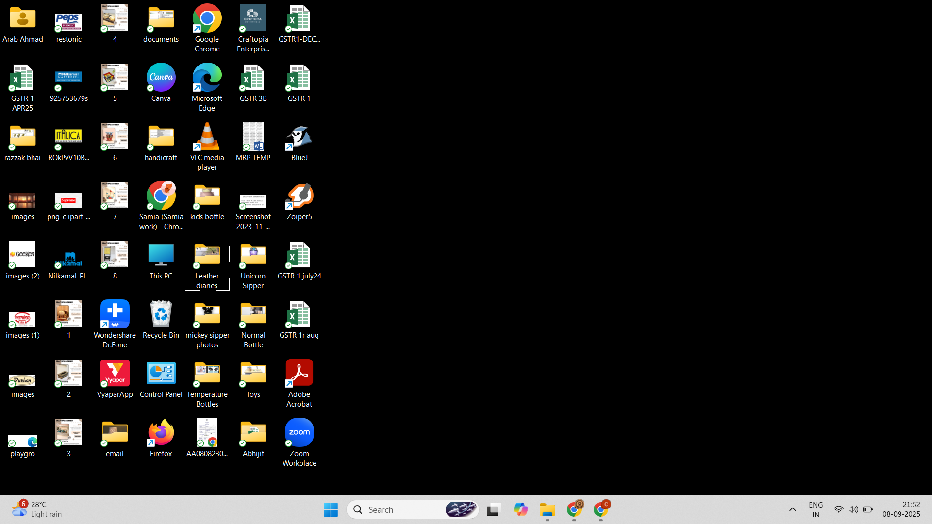
Task: Select the VLC media player desktop icon
Action: coord(207,137)
